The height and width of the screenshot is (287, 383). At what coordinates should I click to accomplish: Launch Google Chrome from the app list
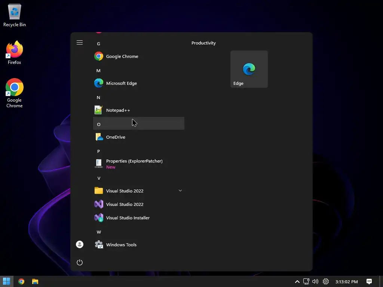tap(139, 56)
